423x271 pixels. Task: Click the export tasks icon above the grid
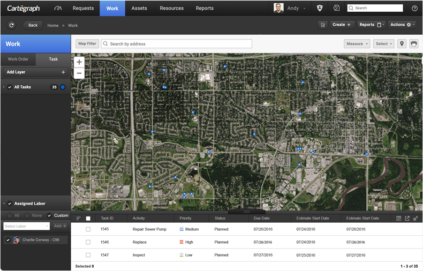pos(407,218)
